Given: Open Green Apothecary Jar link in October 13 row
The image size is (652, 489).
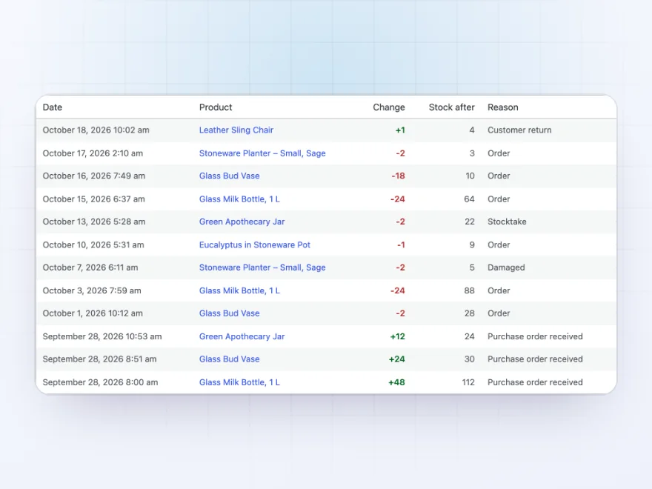Looking at the screenshot, I should [x=242, y=222].
